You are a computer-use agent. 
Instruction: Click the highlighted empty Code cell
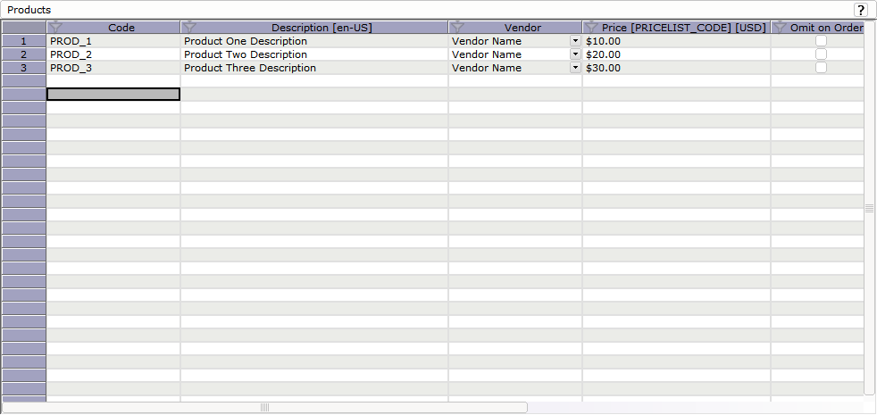click(113, 95)
